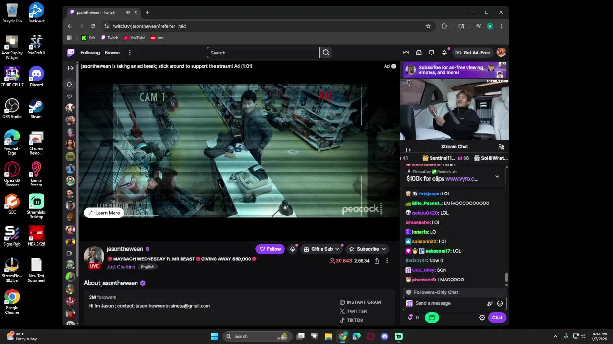The height and width of the screenshot is (344, 613).
Task: Mute the tab via speaker icon
Action: point(128,12)
